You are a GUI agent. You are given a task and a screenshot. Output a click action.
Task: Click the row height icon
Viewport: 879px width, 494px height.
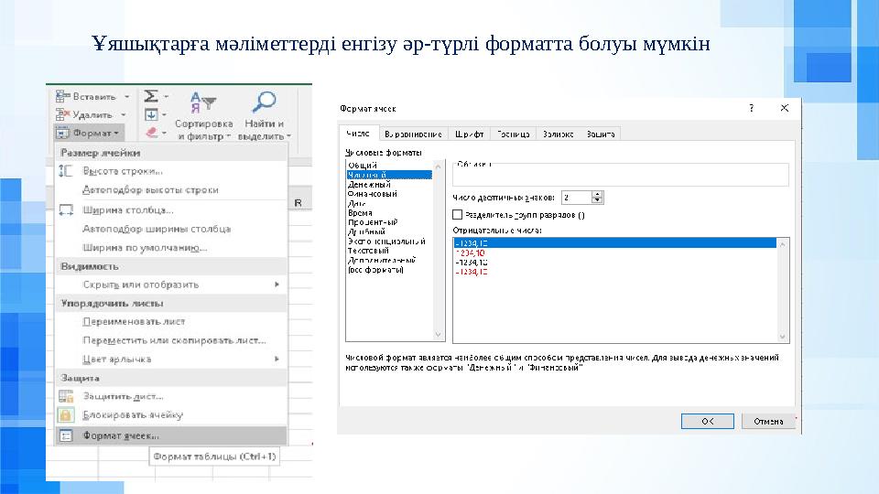(66, 171)
